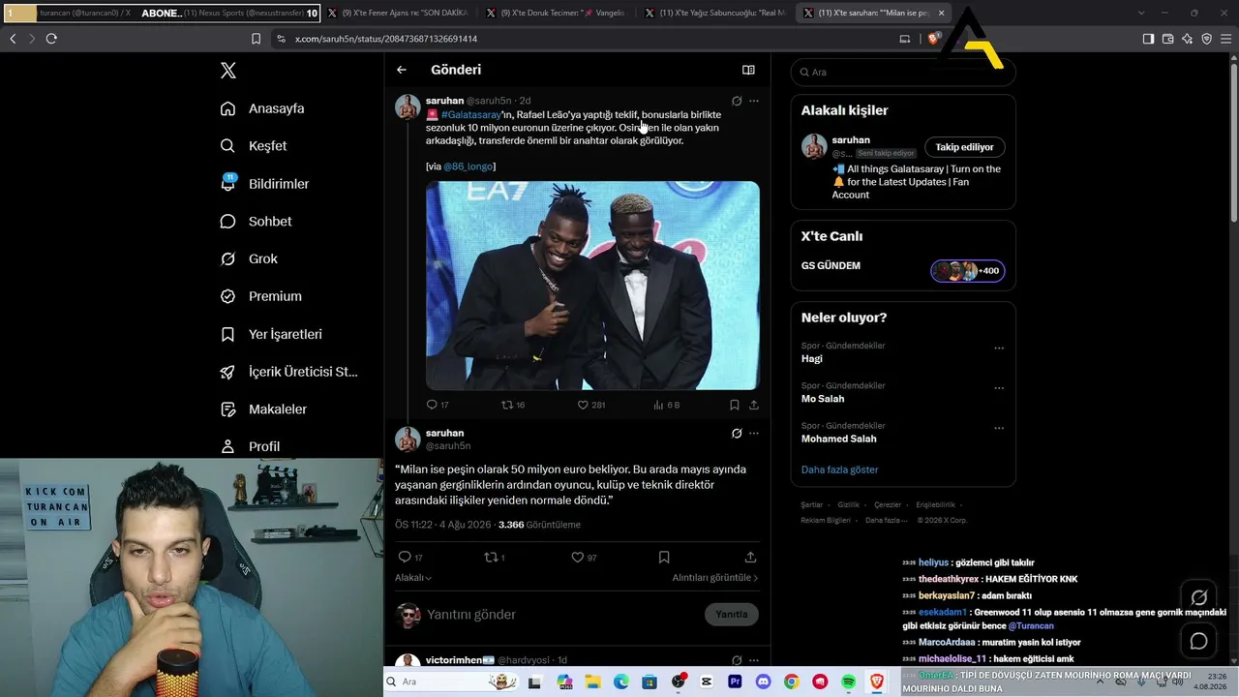Click Grok icon on the Rafael Leão post
1239x697 pixels.
[737, 101]
